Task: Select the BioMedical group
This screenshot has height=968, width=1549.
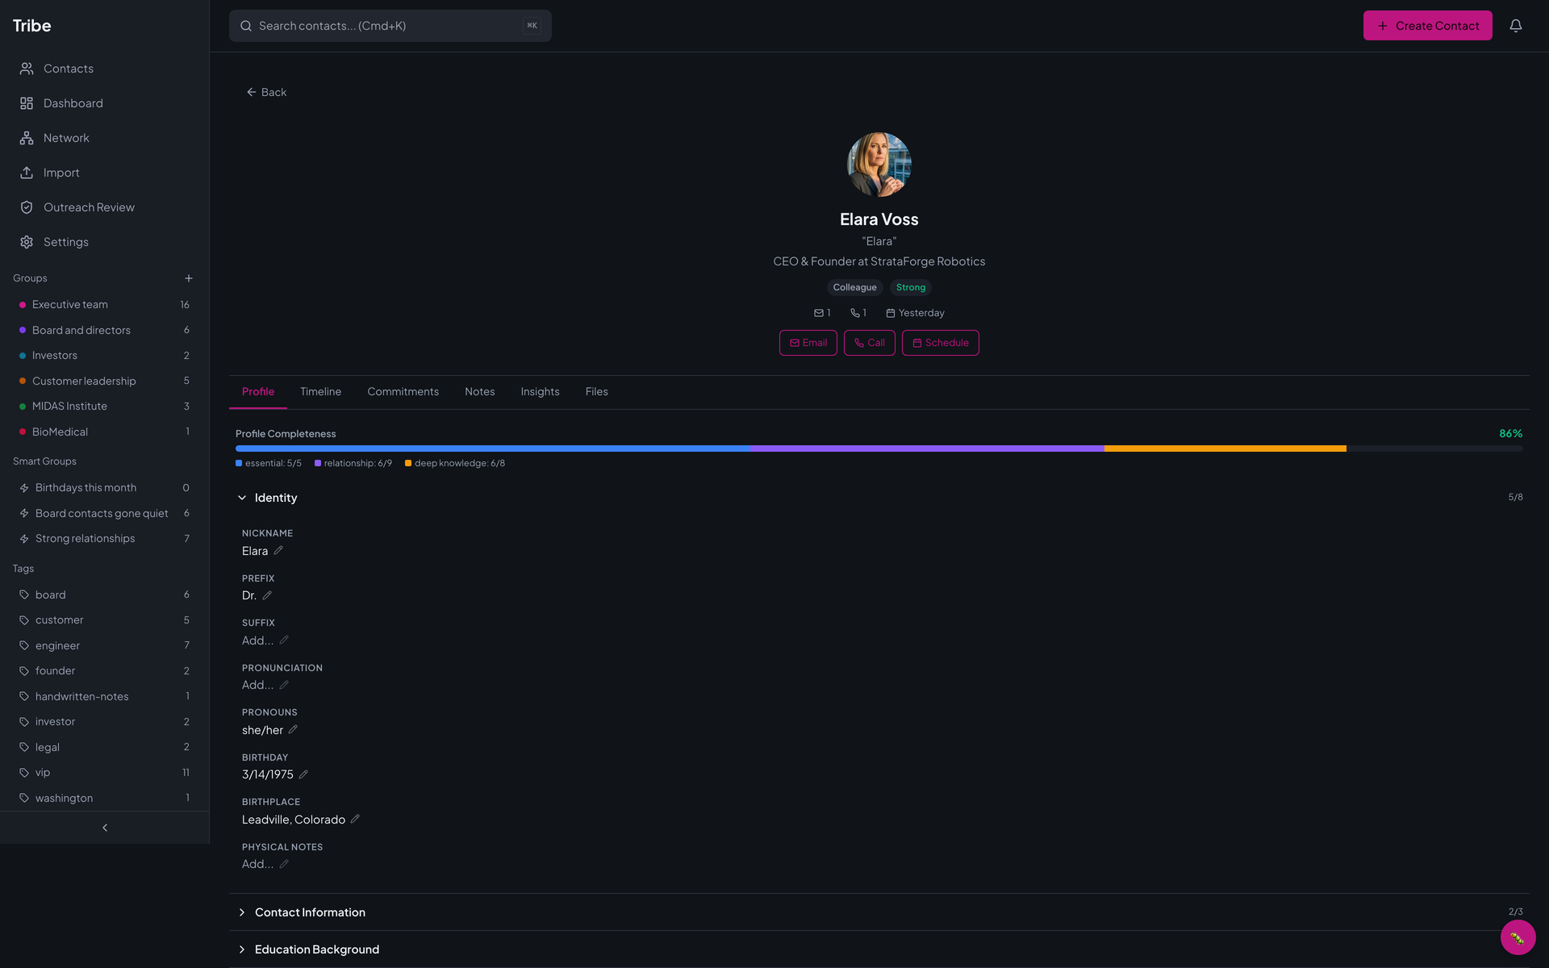Action: tap(105, 432)
